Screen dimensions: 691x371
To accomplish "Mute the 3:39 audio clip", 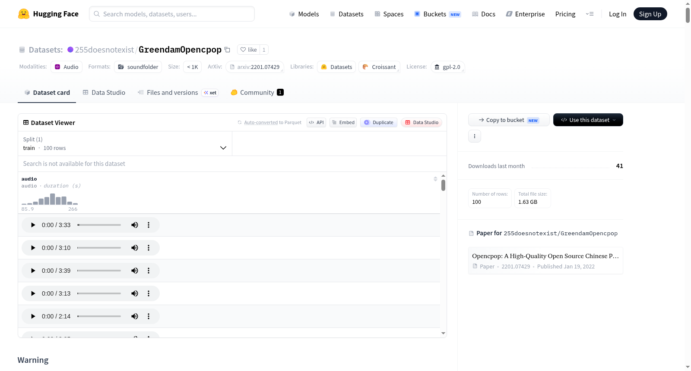I will click(135, 271).
